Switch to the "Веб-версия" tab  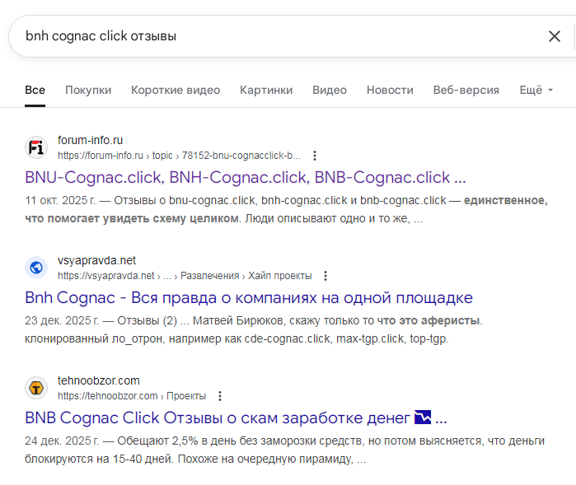466,90
